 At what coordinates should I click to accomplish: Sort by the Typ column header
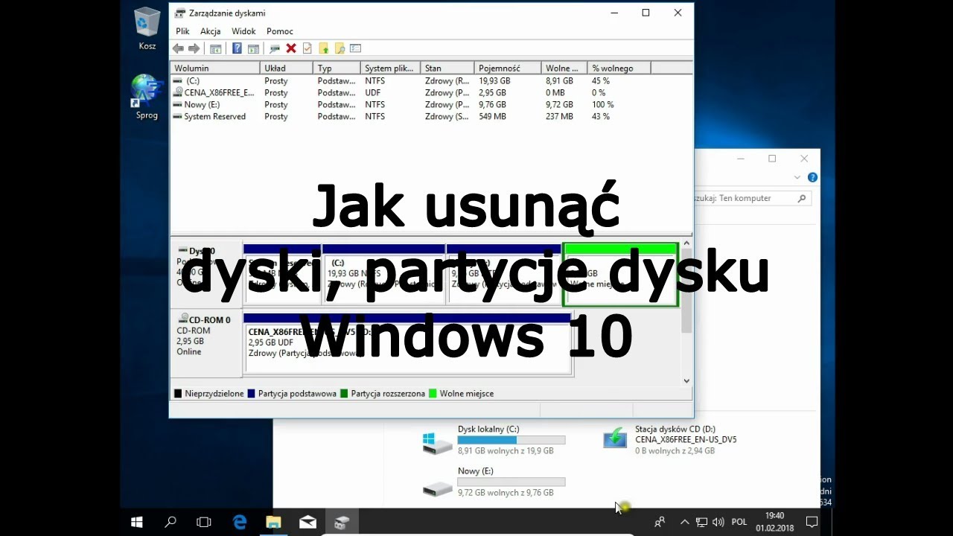(337, 68)
